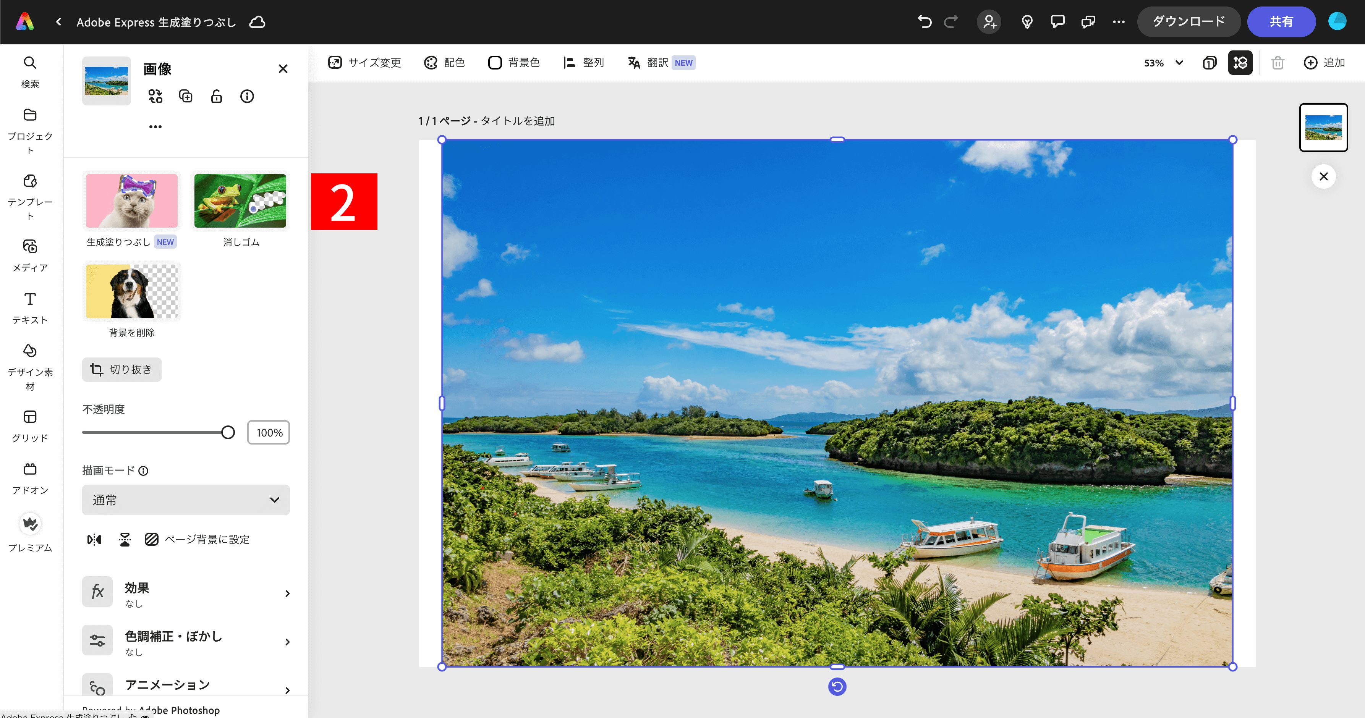This screenshot has height=718, width=1365.
Task: Click サイズ変更 in the toolbar
Action: (364, 63)
